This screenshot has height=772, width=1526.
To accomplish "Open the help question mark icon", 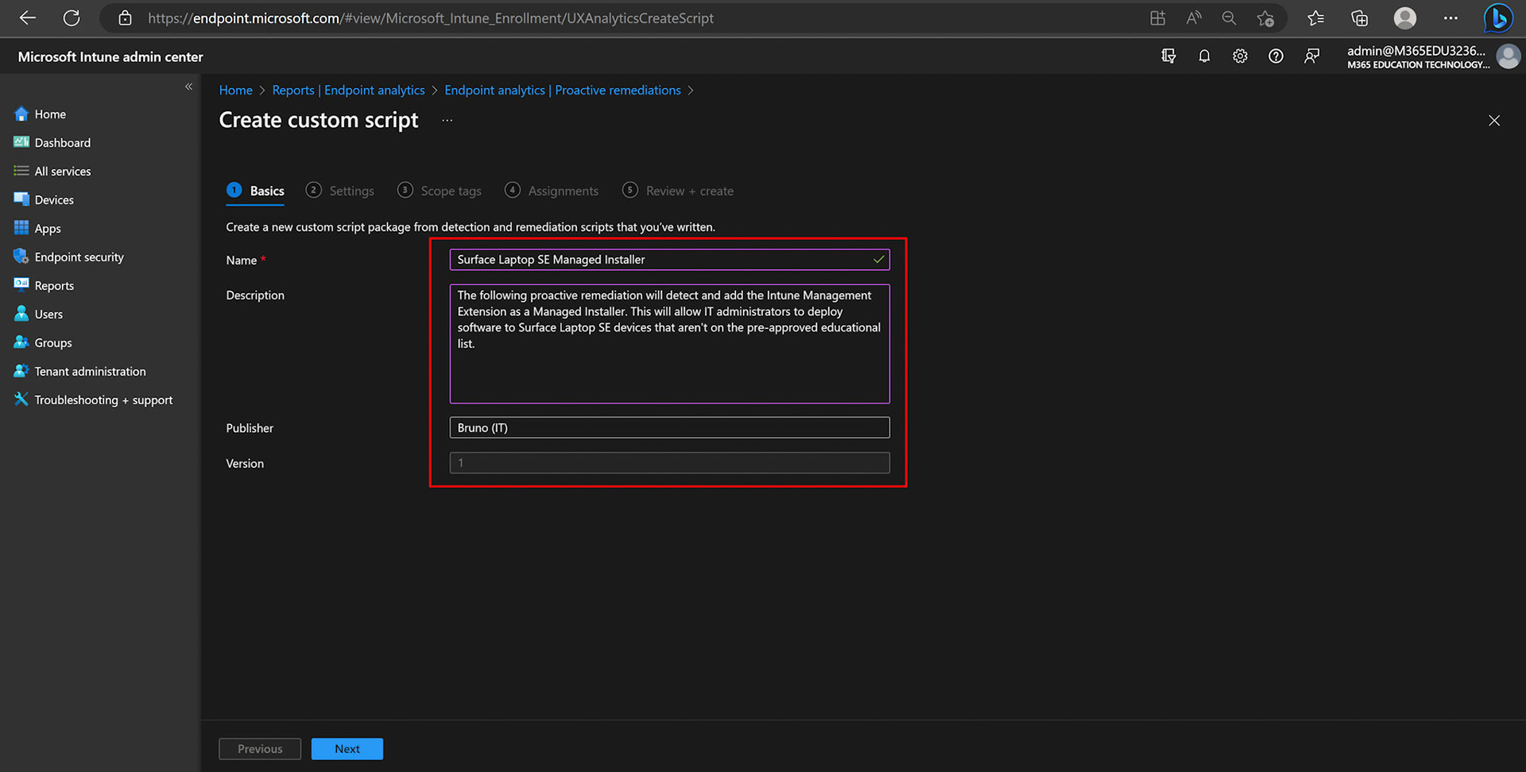I will pos(1276,56).
